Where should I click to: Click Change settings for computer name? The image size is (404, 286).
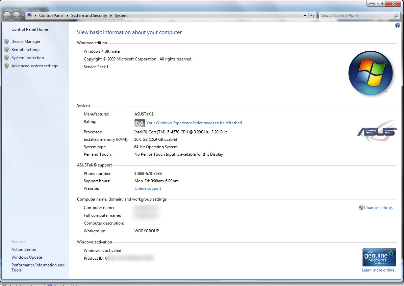(x=378, y=208)
